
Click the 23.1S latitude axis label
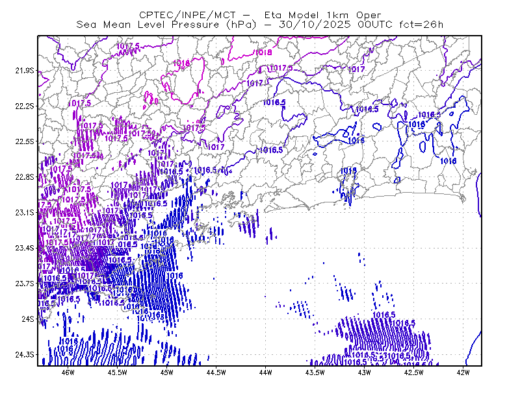click(25, 213)
